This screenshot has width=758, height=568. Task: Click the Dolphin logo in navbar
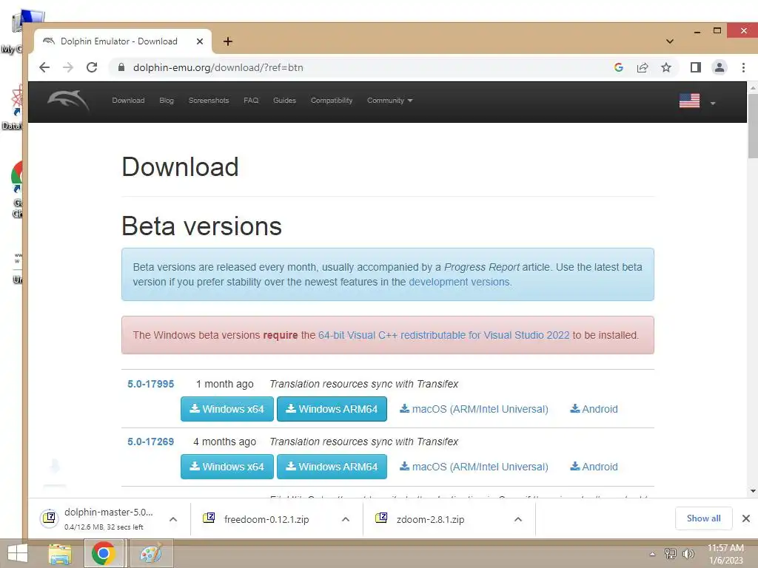click(68, 101)
